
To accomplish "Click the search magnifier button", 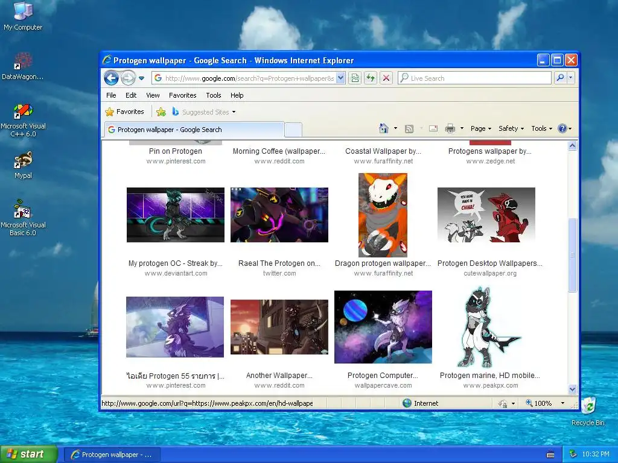I will tap(560, 78).
